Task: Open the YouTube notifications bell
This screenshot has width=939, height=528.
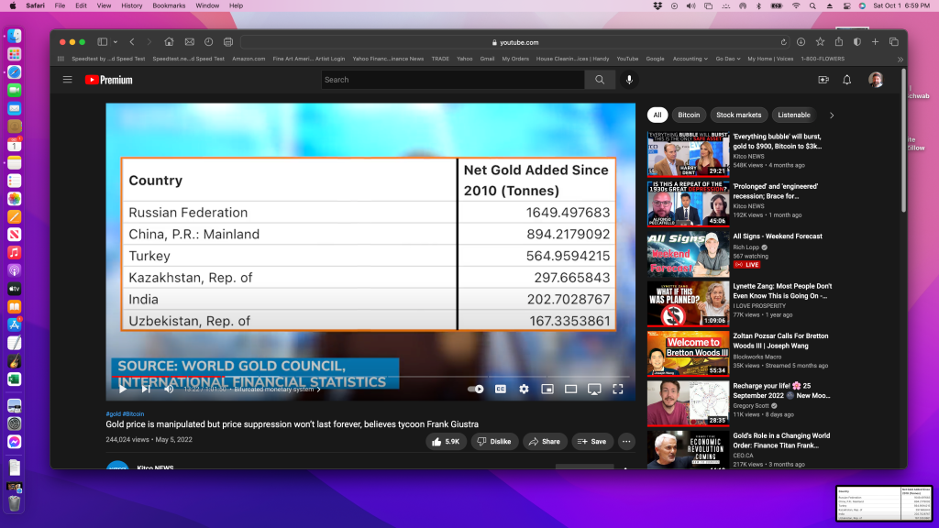Action: pos(846,80)
